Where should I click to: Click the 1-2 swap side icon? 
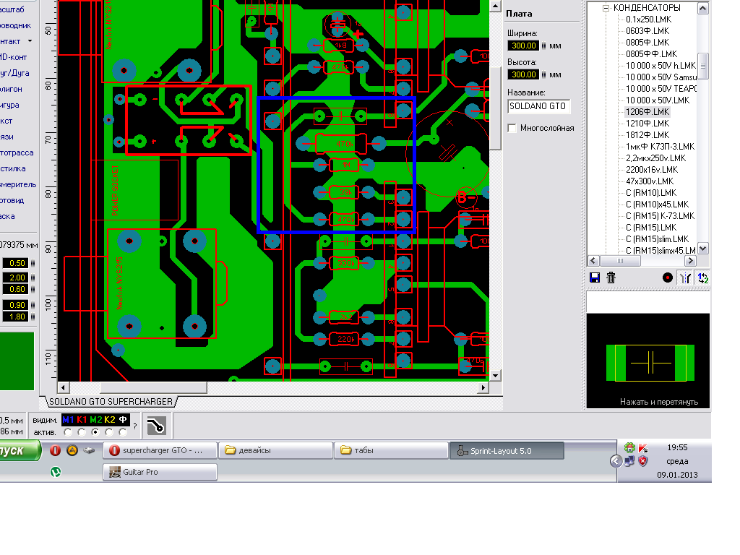click(x=702, y=277)
